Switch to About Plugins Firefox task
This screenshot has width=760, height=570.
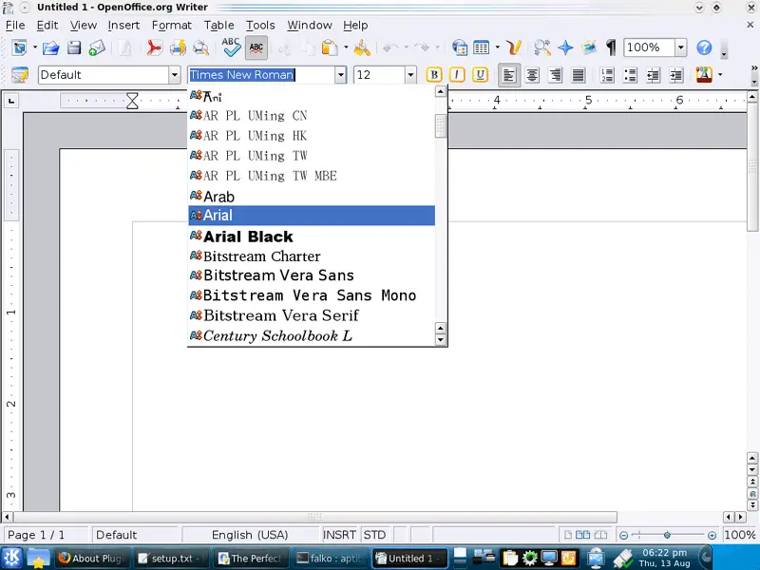click(x=92, y=559)
